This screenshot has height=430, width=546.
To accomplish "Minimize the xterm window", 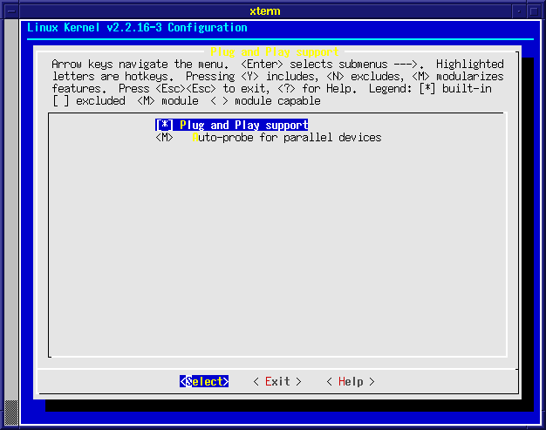I will (520, 9).
